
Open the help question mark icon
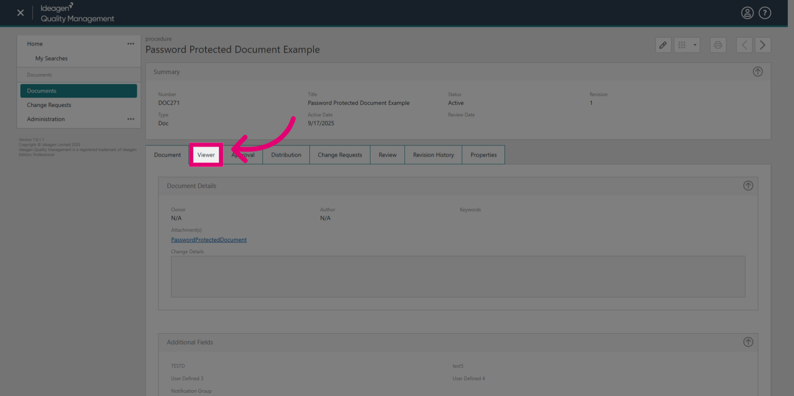click(x=765, y=13)
